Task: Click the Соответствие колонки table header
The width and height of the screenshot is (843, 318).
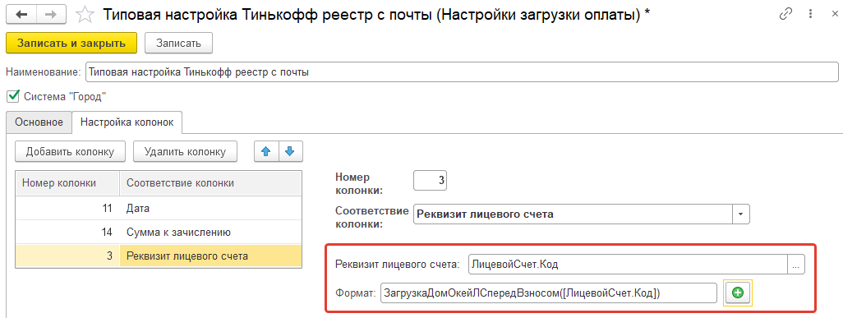Action: click(x=210, y=183)
